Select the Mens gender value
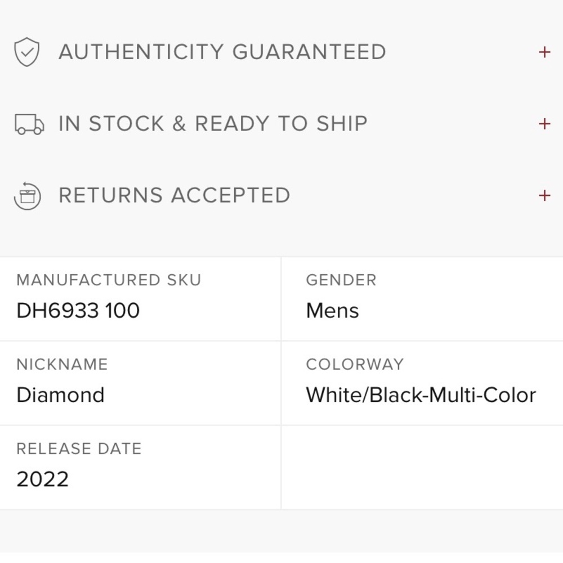Viewport: 563px width, 563px height. [332, 310]
